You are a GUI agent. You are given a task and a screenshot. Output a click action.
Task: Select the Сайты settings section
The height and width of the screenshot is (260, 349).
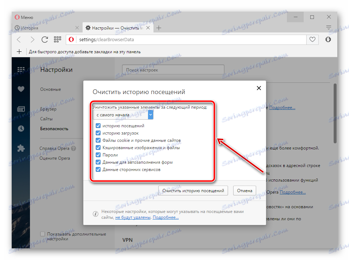tap(46, 119)
